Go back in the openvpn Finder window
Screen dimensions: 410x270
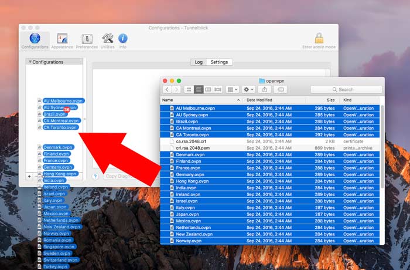(167, 90)
